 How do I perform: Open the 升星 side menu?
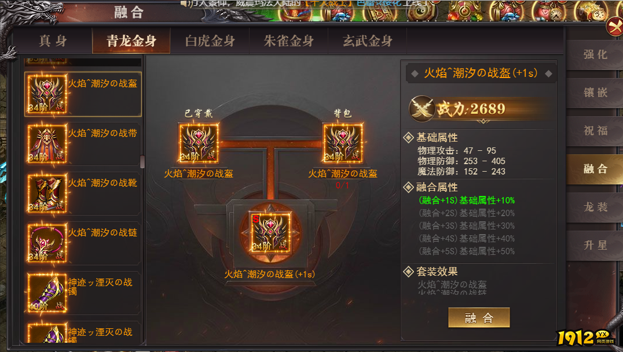595,245
